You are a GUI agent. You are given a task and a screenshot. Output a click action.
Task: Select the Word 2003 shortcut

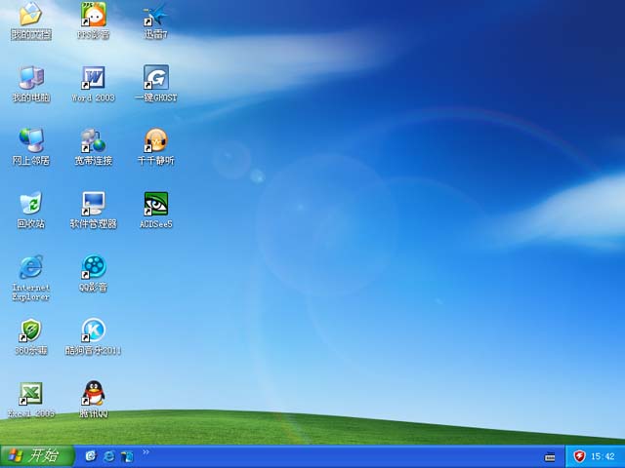tap(93, 78)
